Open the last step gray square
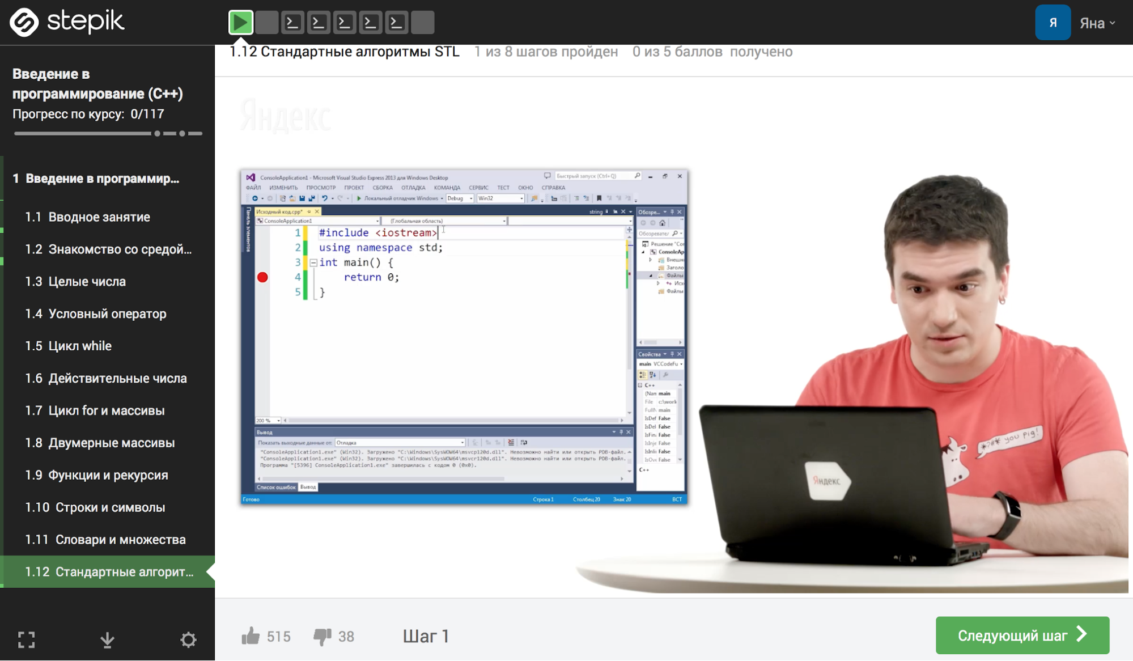 click(422, 23)
